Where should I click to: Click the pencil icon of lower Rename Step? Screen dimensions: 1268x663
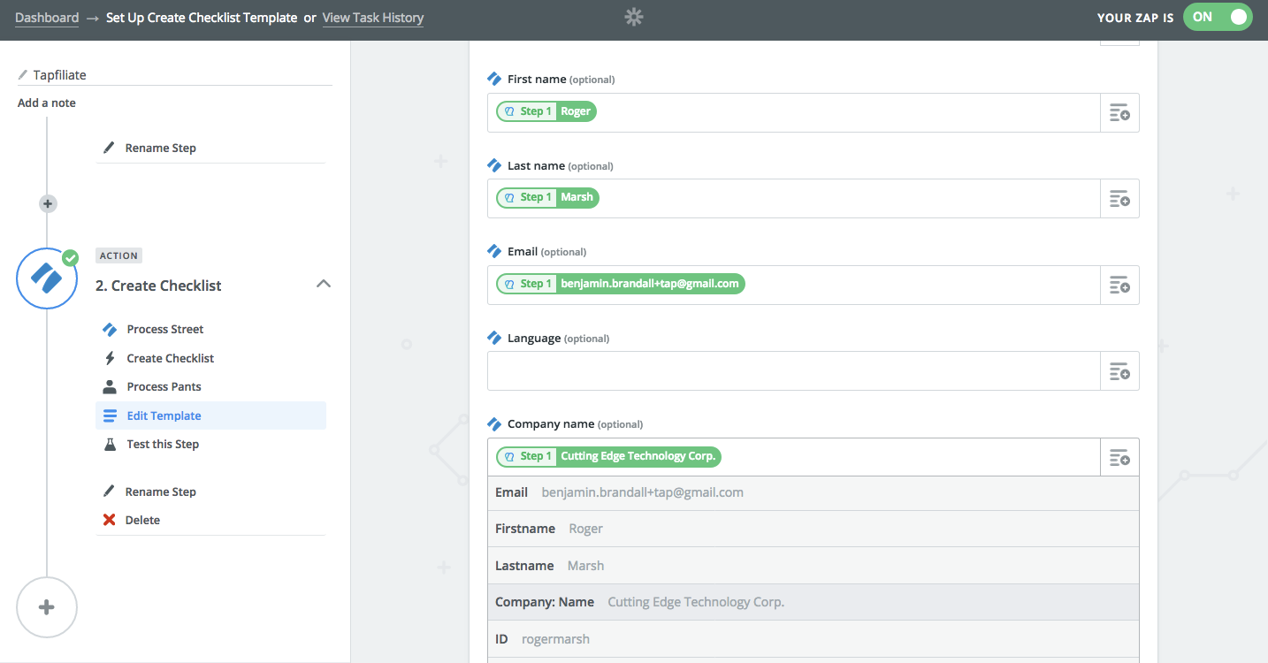pyautogui.click(x=109, y=492)
